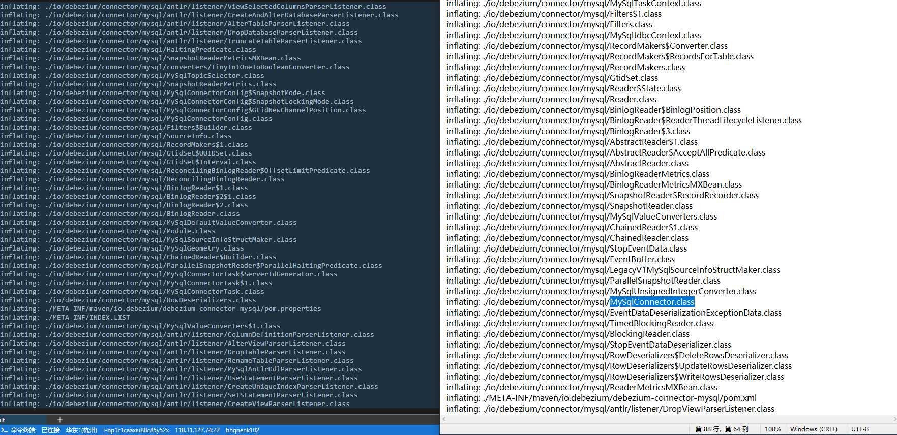Image resolution: width=897 pixels, height=435 pixels.
Task: Click MySqlSourceInfoStructMaker.class line in terminal
Action: 148,239
